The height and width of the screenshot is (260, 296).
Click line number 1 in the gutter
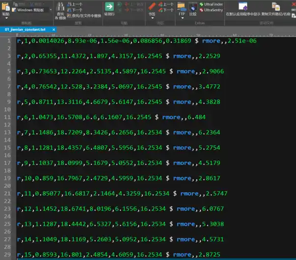[x=9, y=41]
